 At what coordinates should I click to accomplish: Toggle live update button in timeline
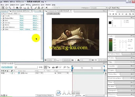45,67
